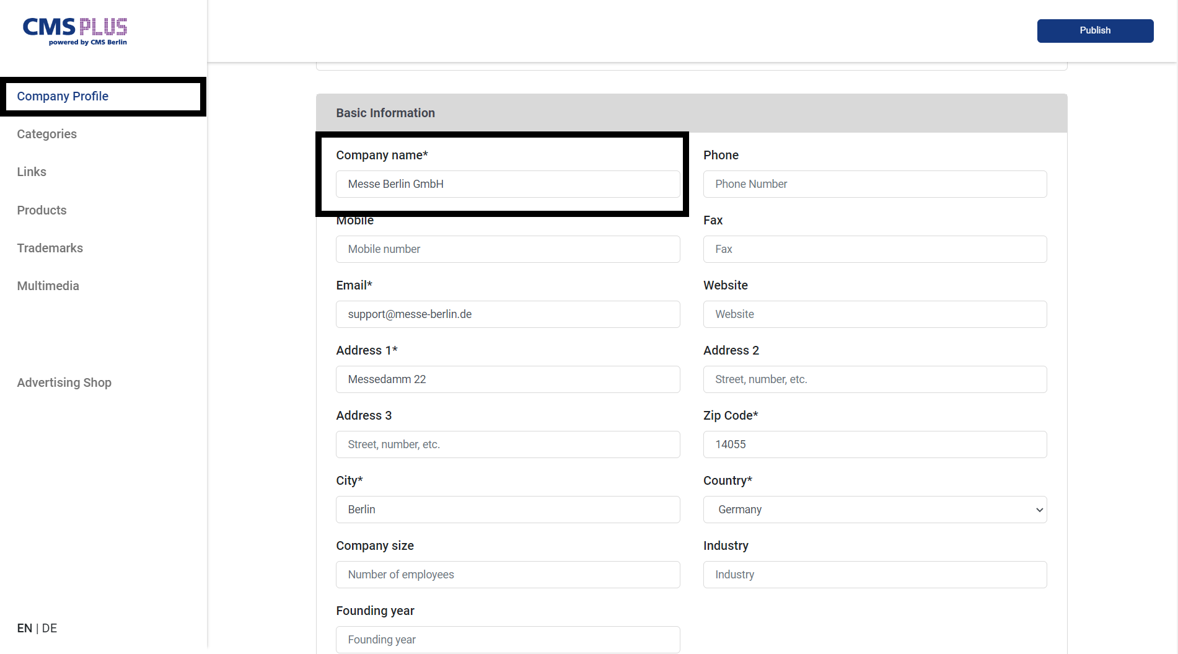The image size is (1178, 654).
Task: Open the Company Profile section
Action: [63, 96]
